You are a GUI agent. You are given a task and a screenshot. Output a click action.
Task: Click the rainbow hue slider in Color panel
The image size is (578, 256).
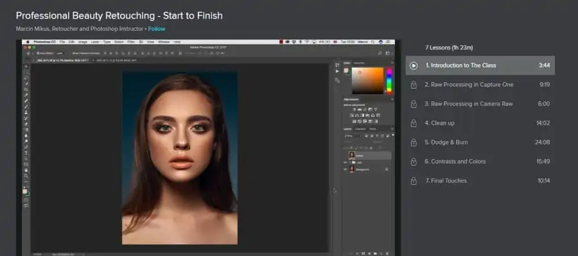tap(389, 80)
